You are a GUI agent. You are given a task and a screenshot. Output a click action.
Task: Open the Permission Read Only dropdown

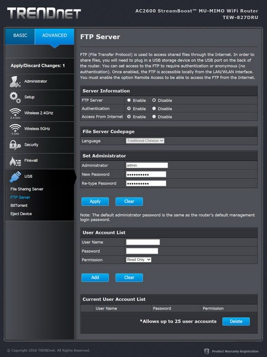tap(139, 260)
